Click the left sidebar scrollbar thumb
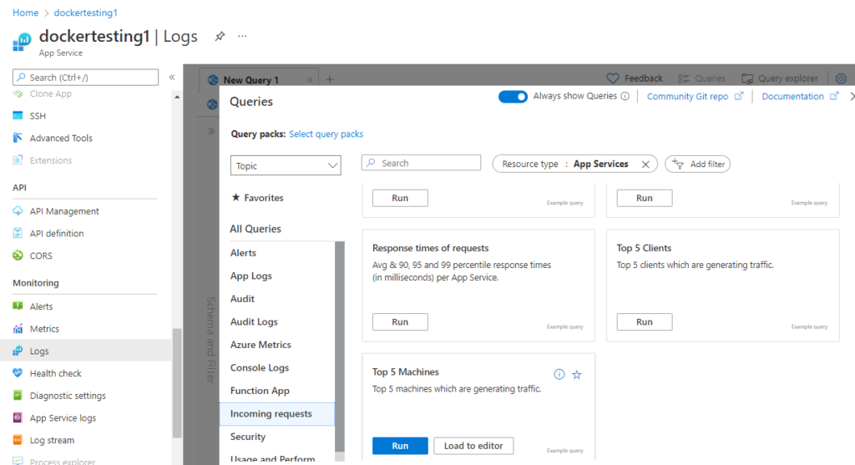 tap(177, 382)
